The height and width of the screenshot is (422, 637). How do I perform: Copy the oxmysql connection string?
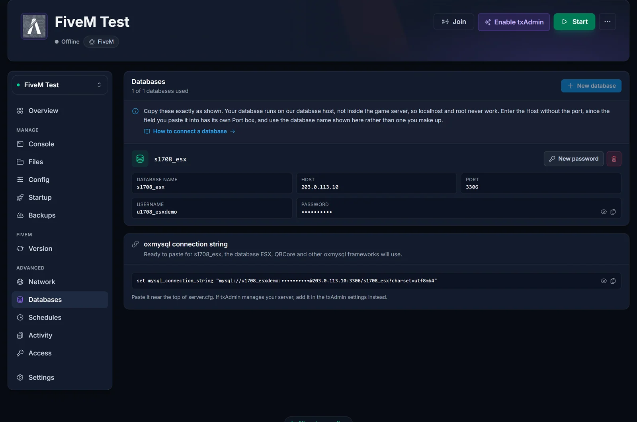(613, 281)
